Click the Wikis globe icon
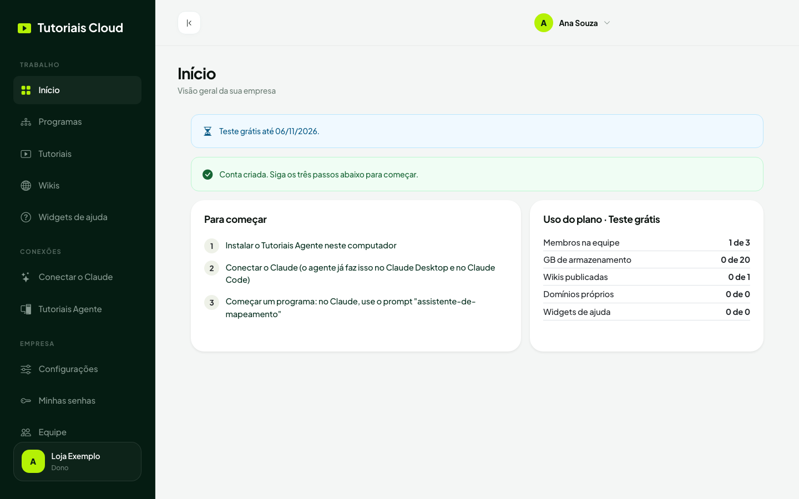Screen dimensions: 799x499 point(26,185)
